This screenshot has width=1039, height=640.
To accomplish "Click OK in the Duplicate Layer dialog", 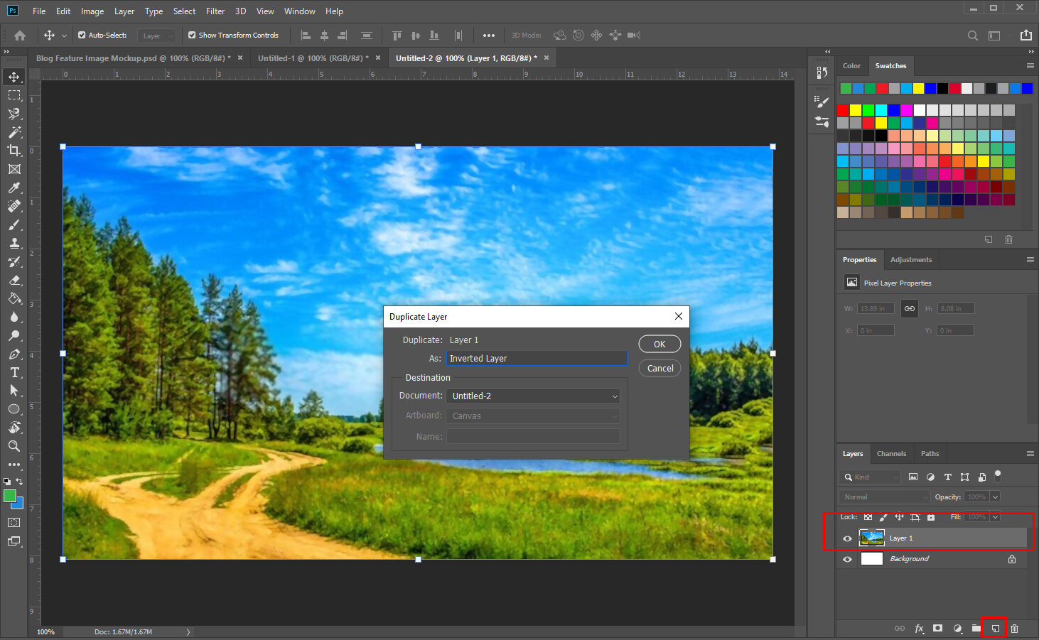I will 659,343.
